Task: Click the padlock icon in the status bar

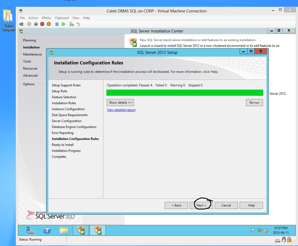Action: pos(289,240)
